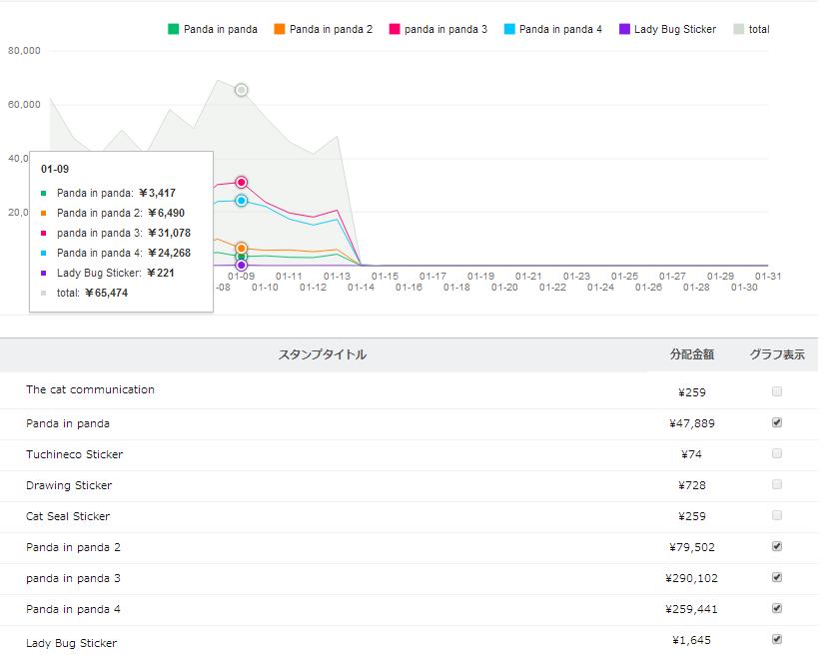
Task: Click the ¥728 amount
Action: pos(691,485)
